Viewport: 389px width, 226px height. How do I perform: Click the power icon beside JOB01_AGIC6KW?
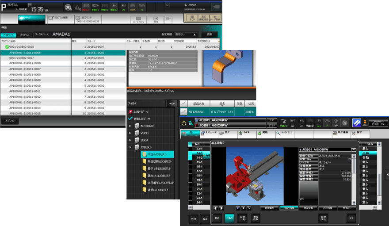click(x=184, y=123)
